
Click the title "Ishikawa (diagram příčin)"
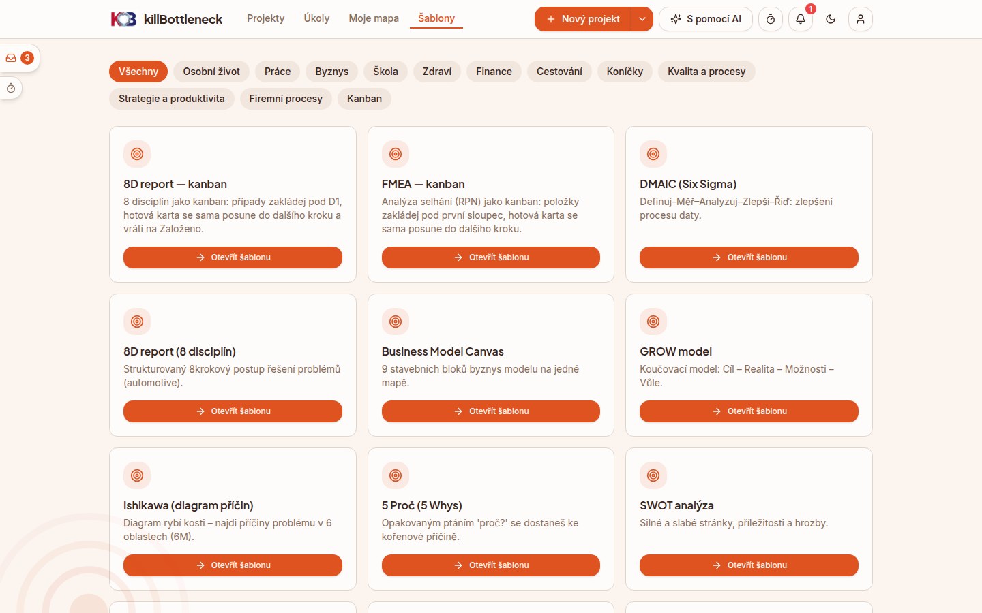tap(188, 505)
